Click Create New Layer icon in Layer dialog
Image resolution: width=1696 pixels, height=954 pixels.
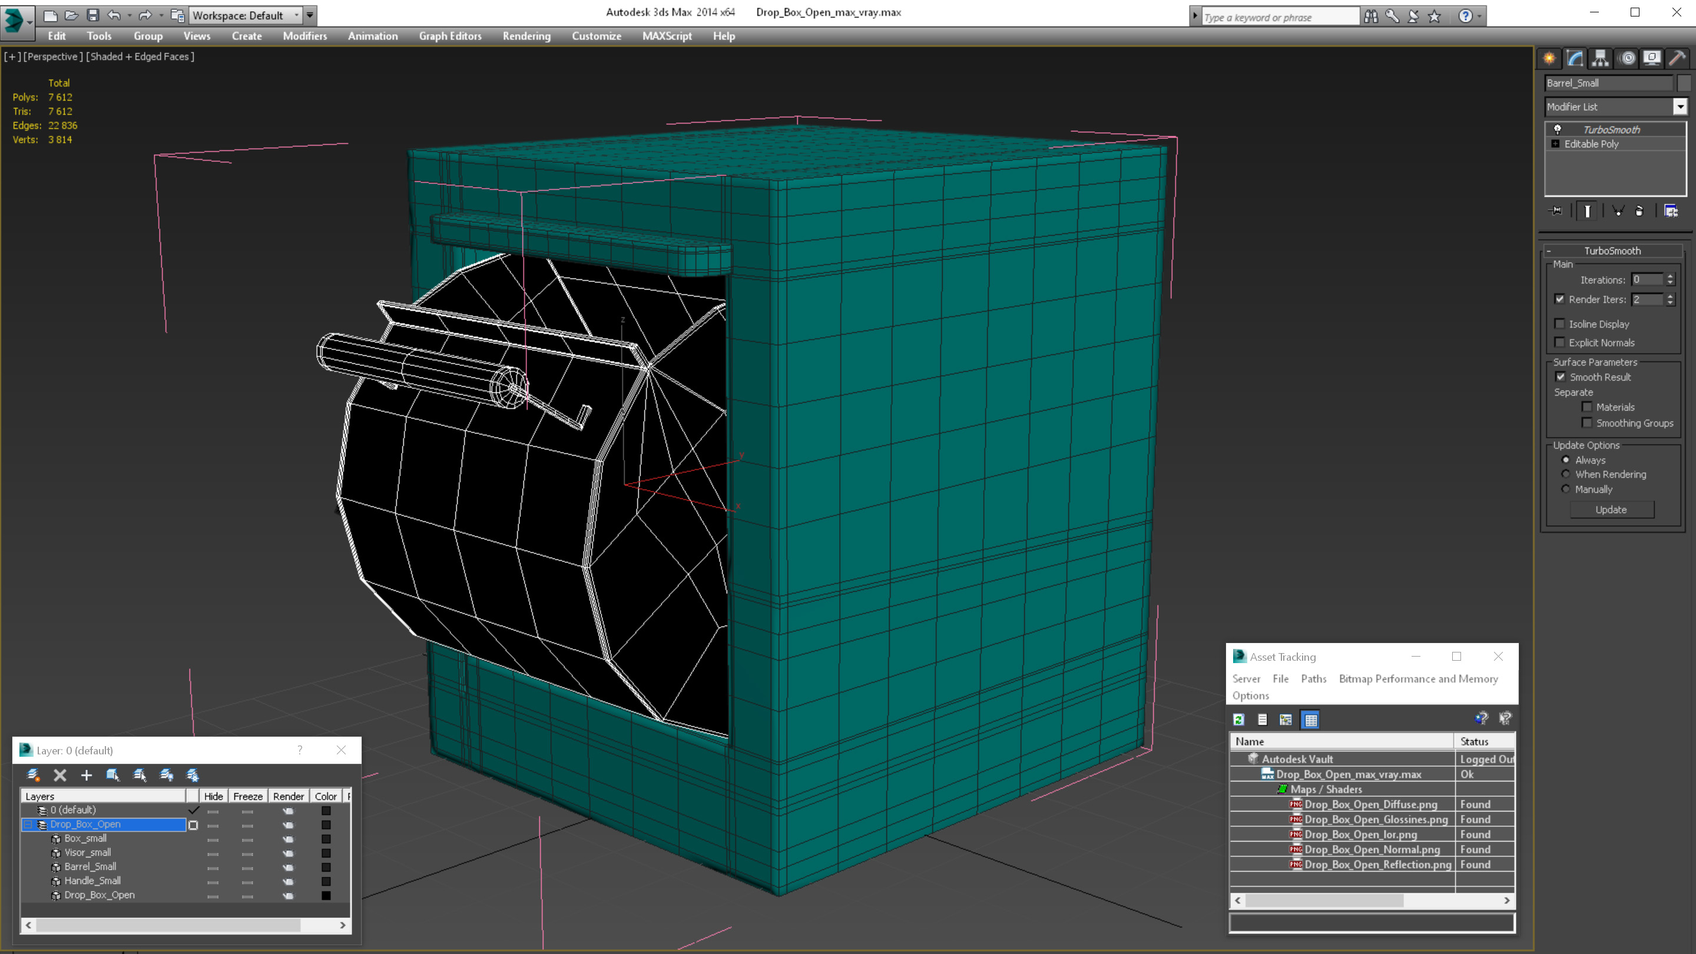(x=33, y=775)
